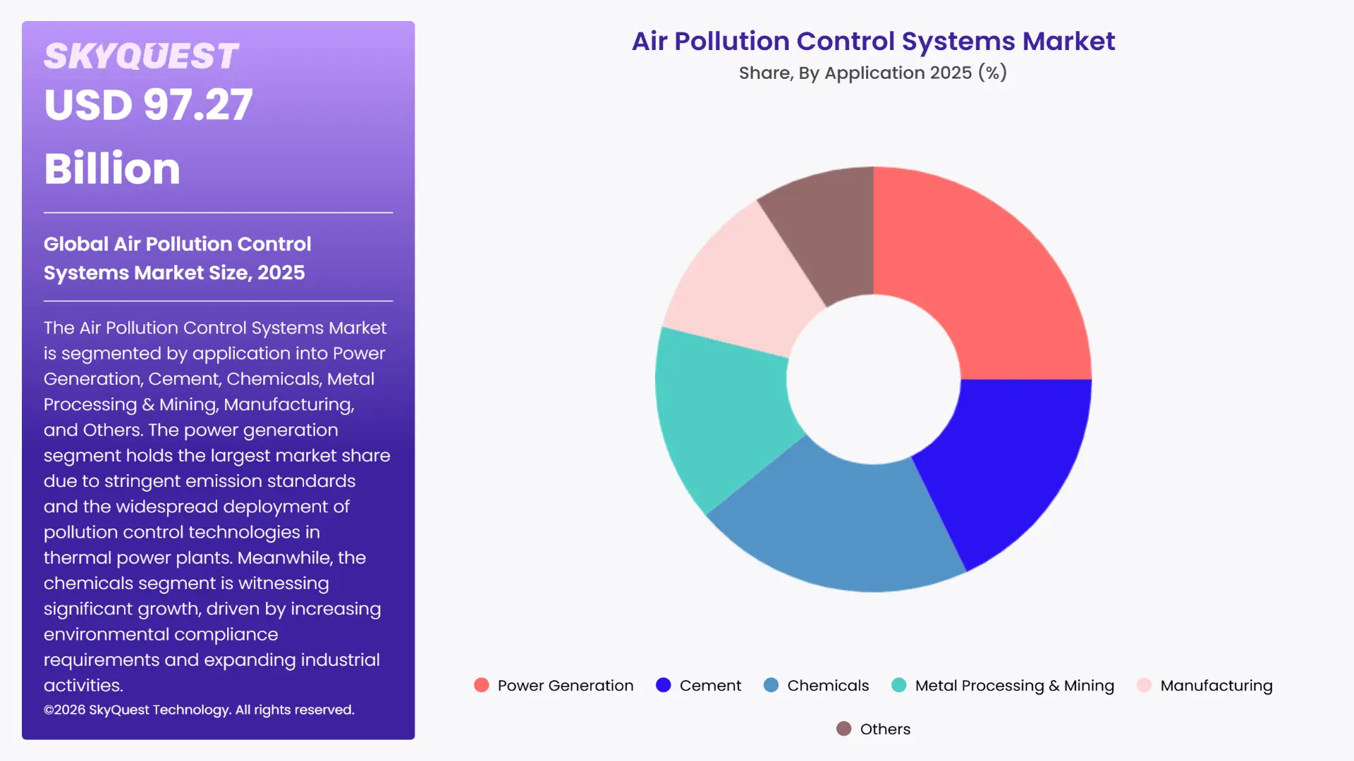1354x761 pixels.
Task: Click the market segmentation description paragraph
Action: pos(217,506)
